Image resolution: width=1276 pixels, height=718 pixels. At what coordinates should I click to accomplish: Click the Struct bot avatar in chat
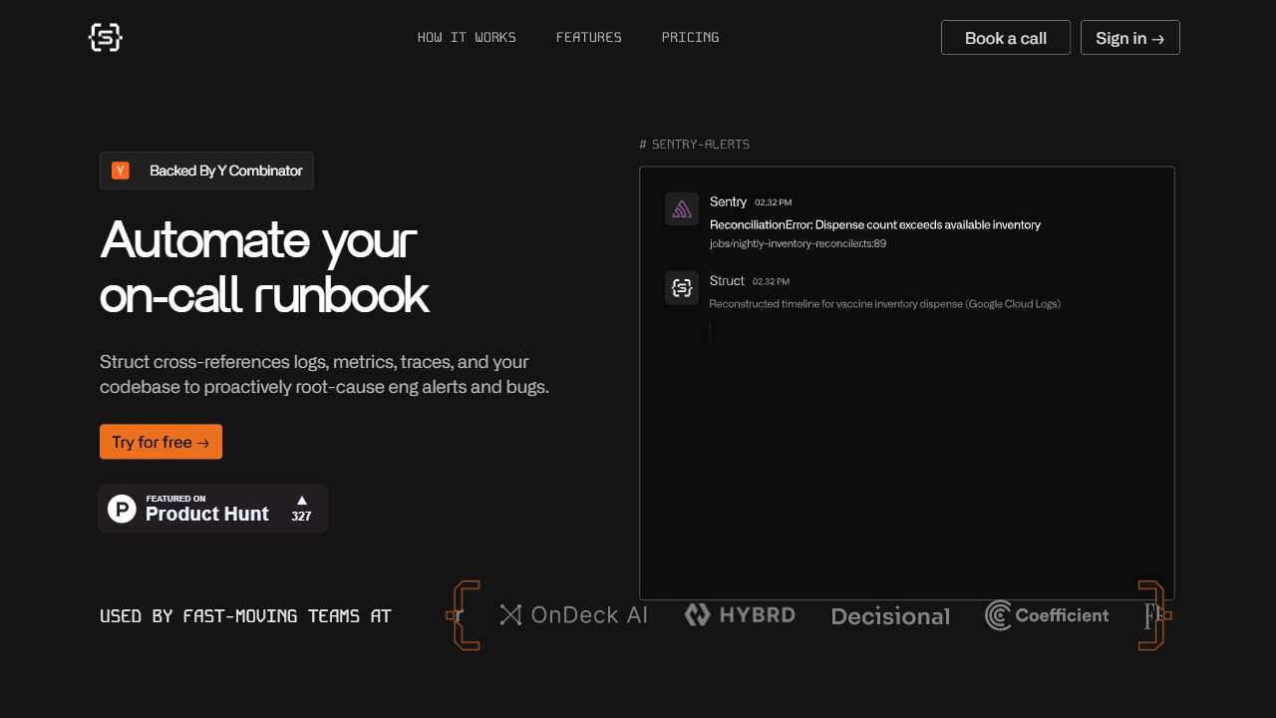click(x=682, y=288)
